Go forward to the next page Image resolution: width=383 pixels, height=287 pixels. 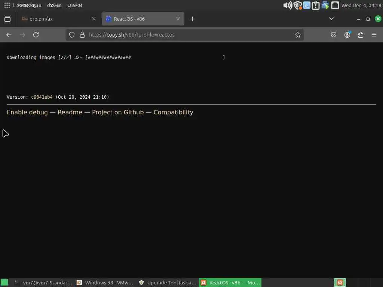(22, 35)
